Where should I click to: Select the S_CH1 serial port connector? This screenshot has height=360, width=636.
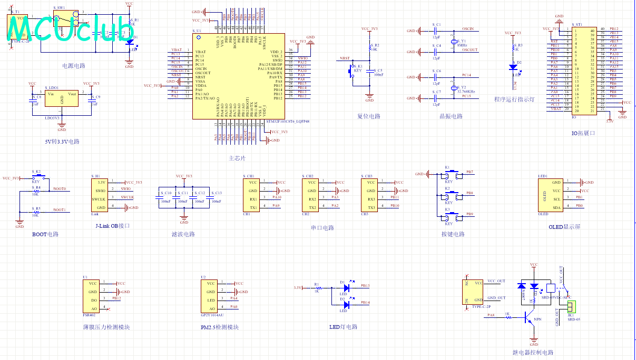[251, 195]
